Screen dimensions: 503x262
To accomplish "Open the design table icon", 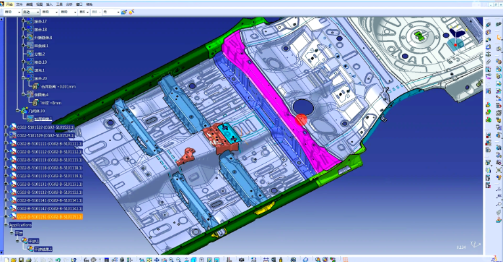I will (107, 260).
